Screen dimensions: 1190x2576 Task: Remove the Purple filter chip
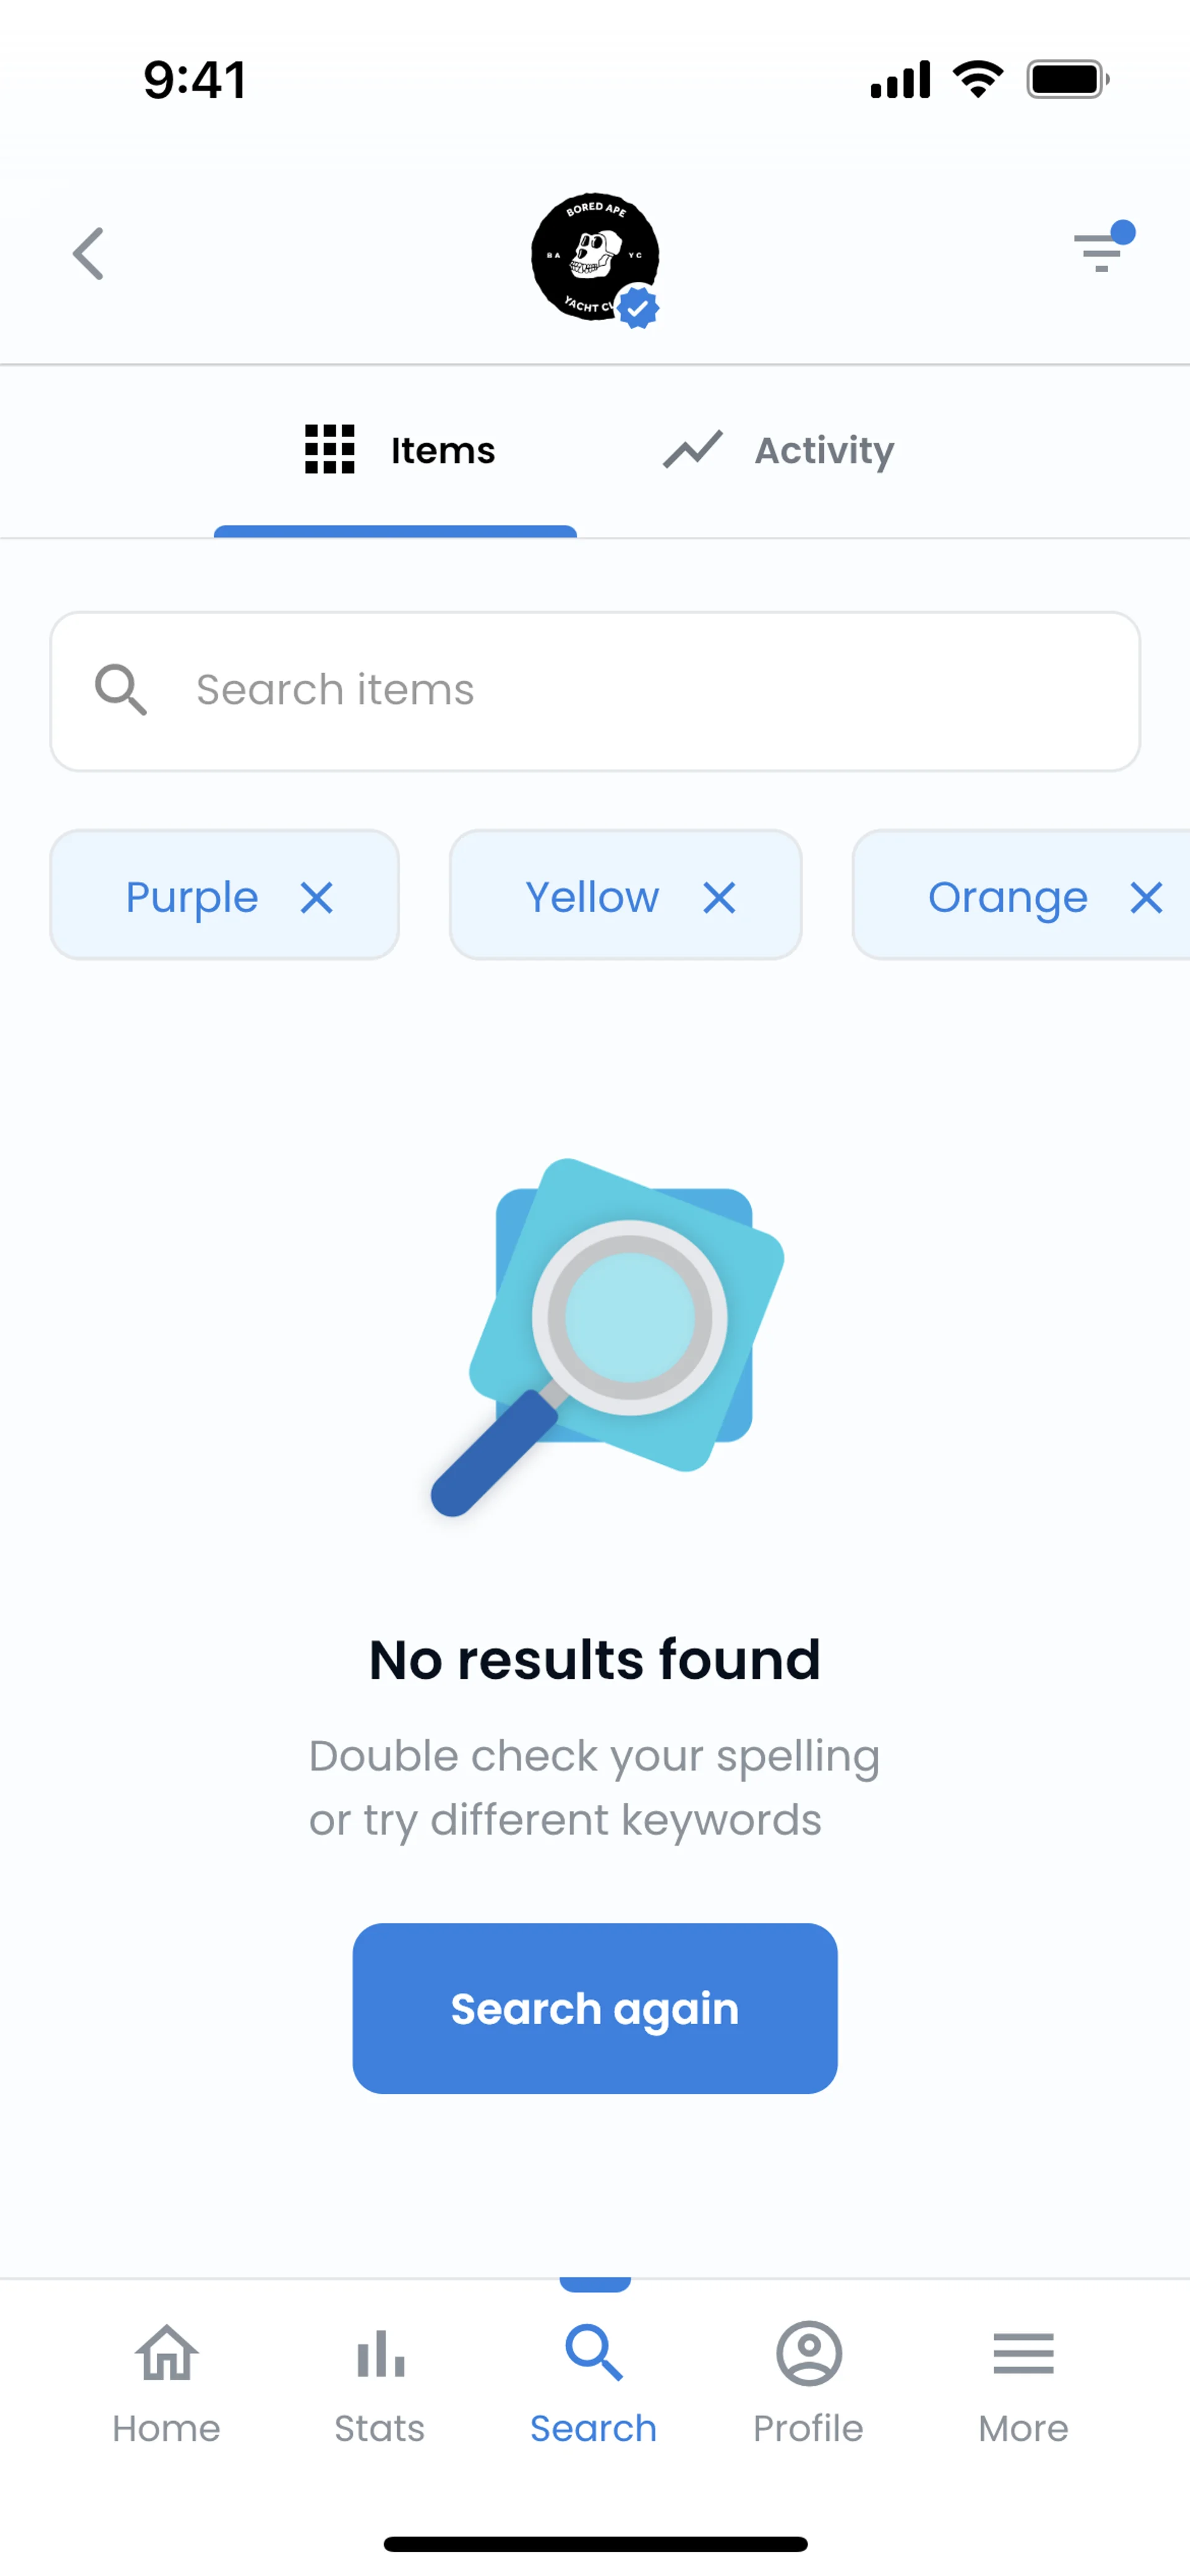point(317,898)
